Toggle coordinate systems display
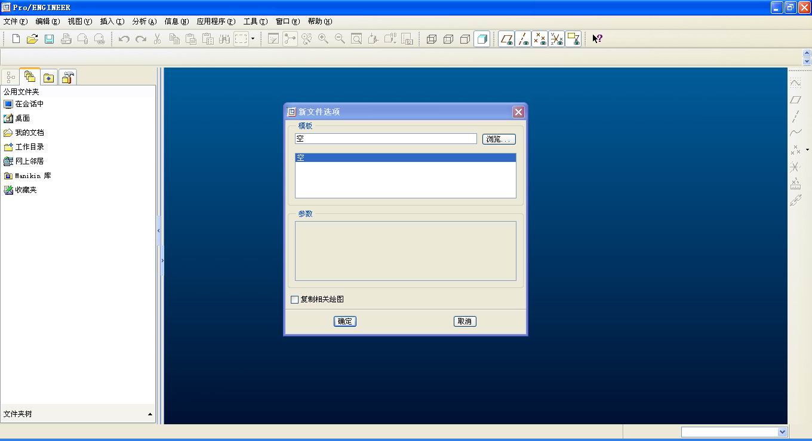This screenshot has width=812, height=441. pos(556,39)
